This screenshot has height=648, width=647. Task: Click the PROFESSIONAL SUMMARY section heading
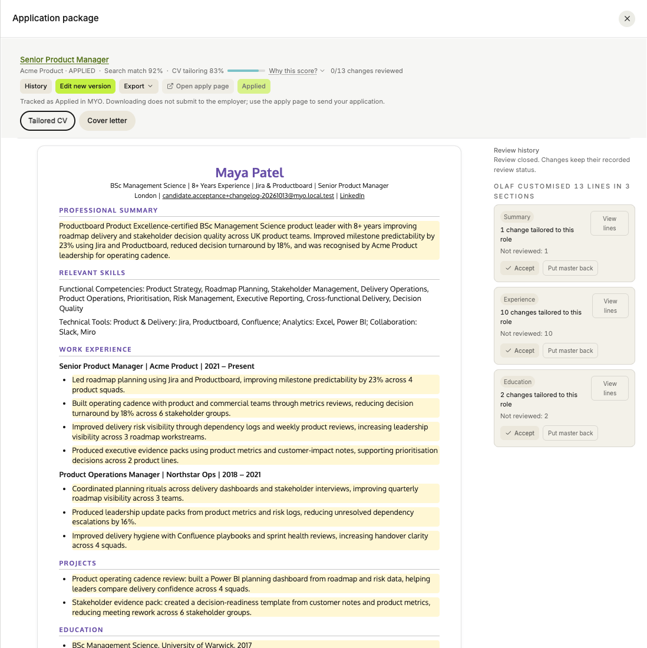coord(108,210)
